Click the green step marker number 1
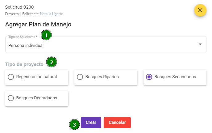The width and height of the screenshot is (212, 133). point(46,35)
